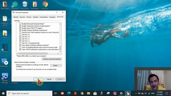
Task: Open the webcam/microphone app on taskbar
Action: point(102,93)
